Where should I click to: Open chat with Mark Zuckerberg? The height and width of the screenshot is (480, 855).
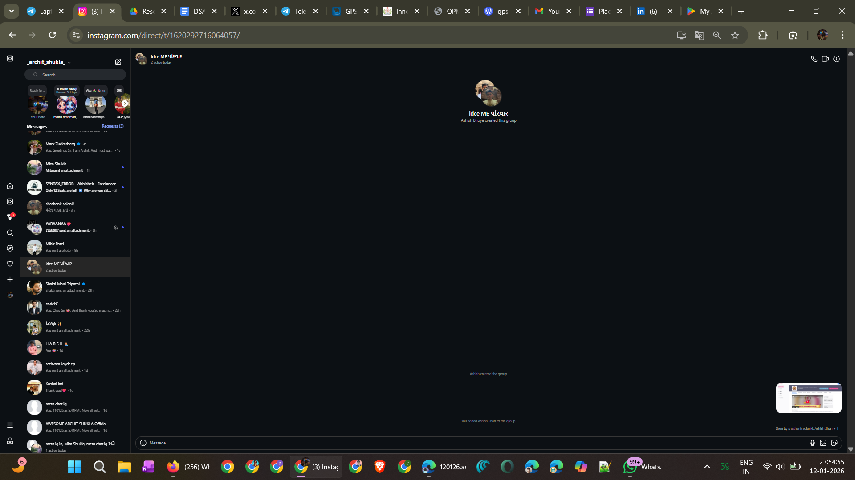pyautogui.click(x=76, y=147)
